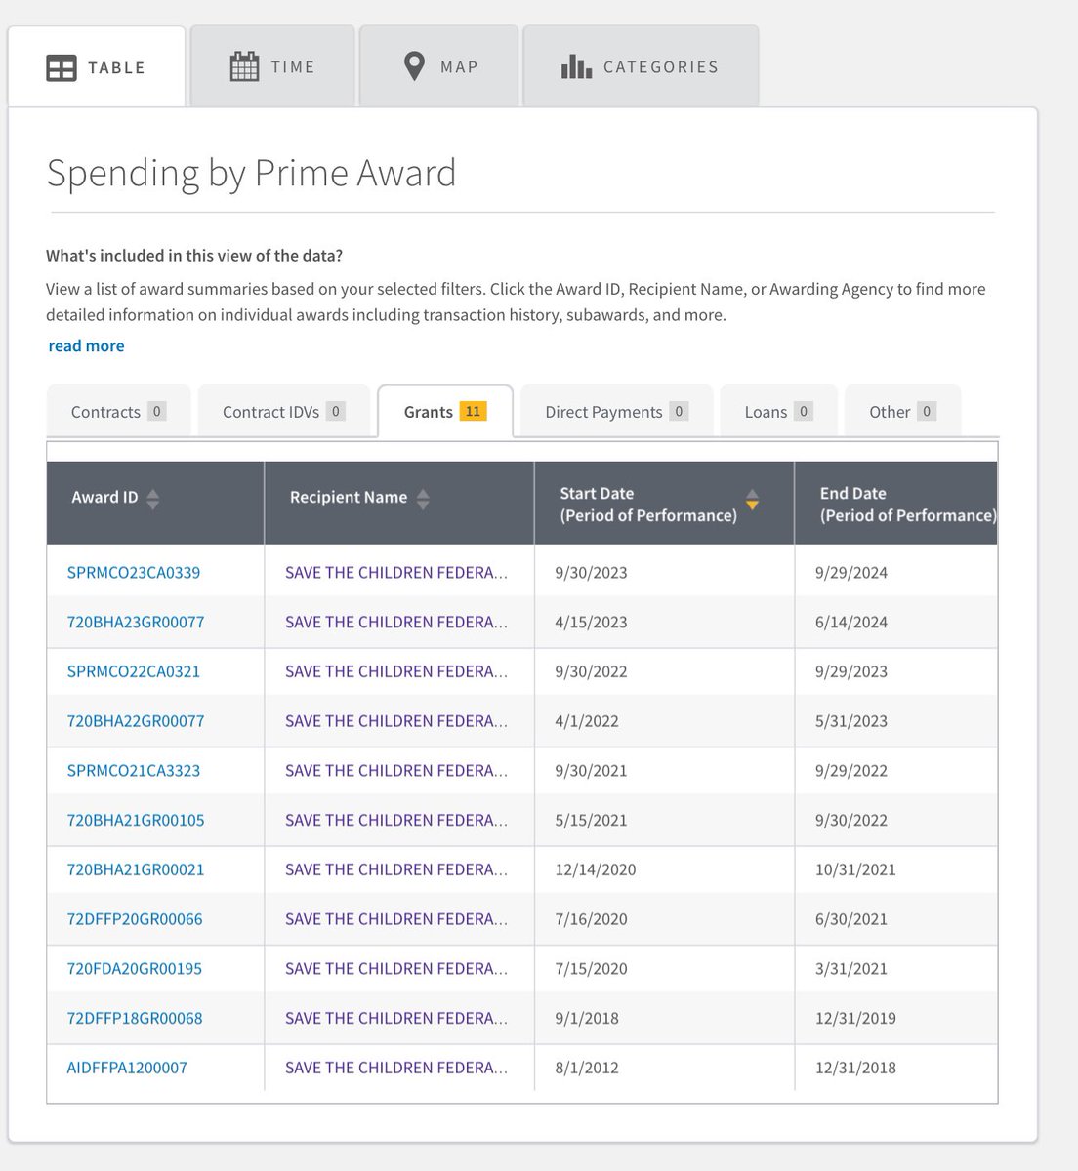Screen dimensions: 1078x1171
Task: Click the Grants tab count badge
Action: tap(473, 411)
